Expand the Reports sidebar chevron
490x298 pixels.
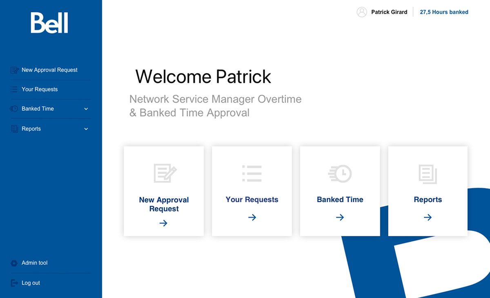[86, 129]
